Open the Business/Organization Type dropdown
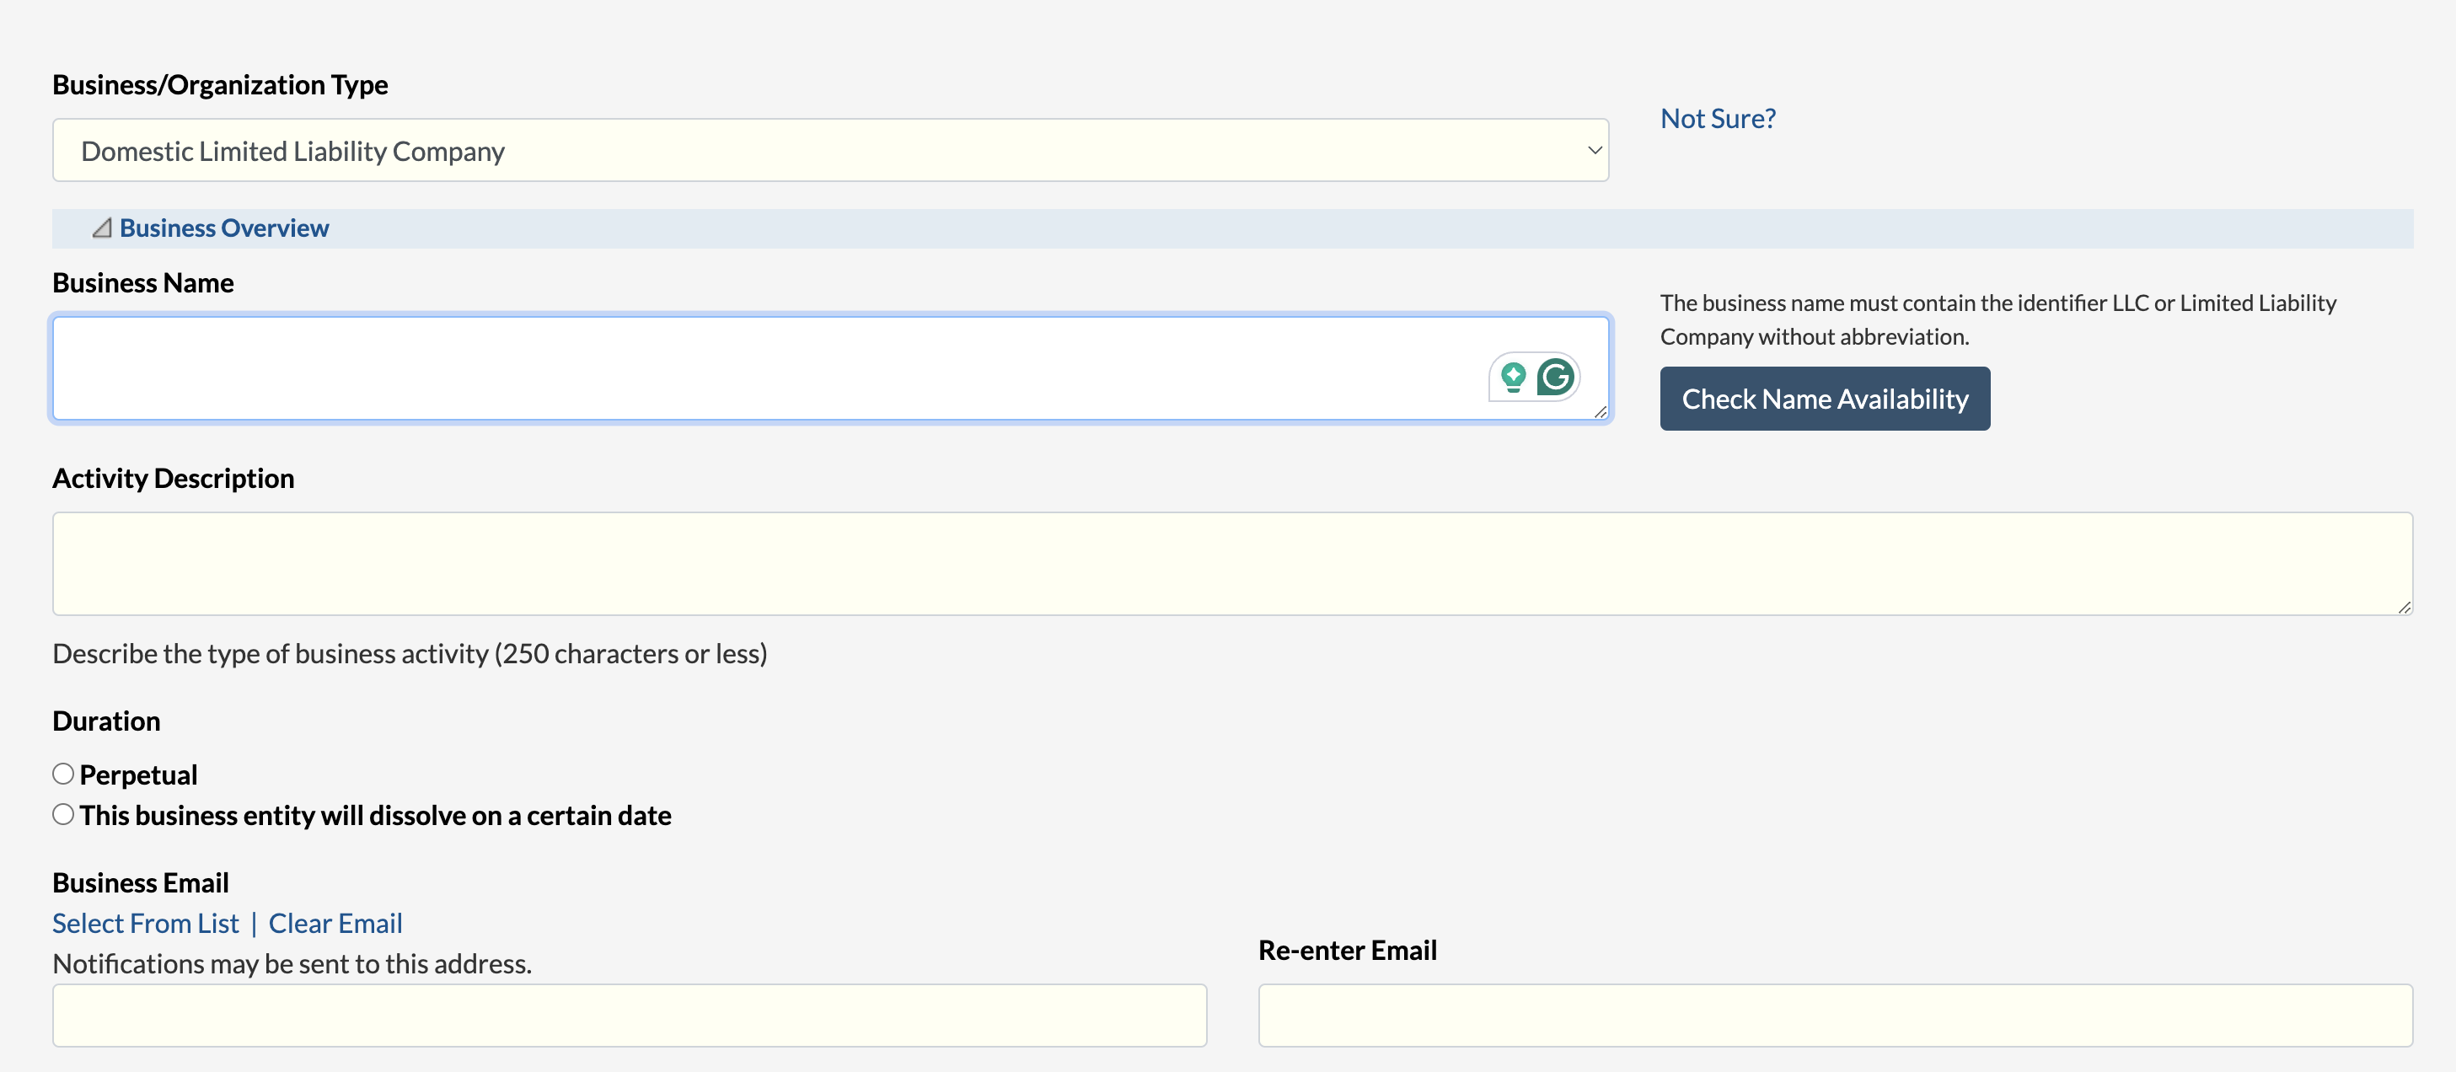The image size is (2456, 1072). tap(830, 150)
